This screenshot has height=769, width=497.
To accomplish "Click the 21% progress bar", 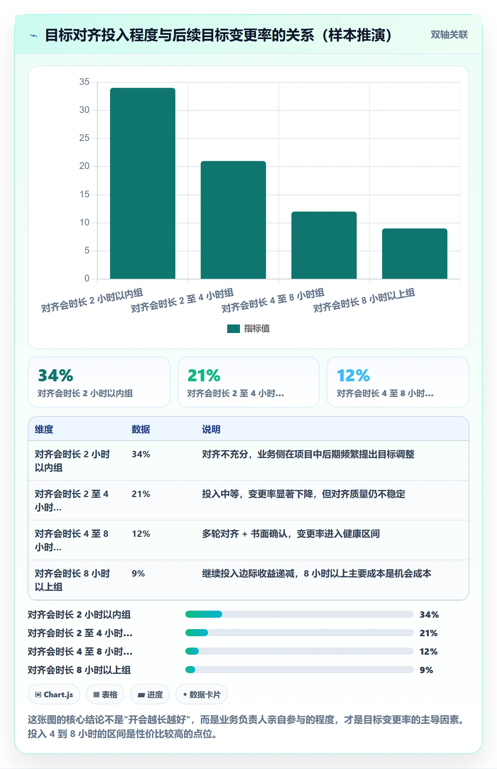I will (x=300, y=633).
